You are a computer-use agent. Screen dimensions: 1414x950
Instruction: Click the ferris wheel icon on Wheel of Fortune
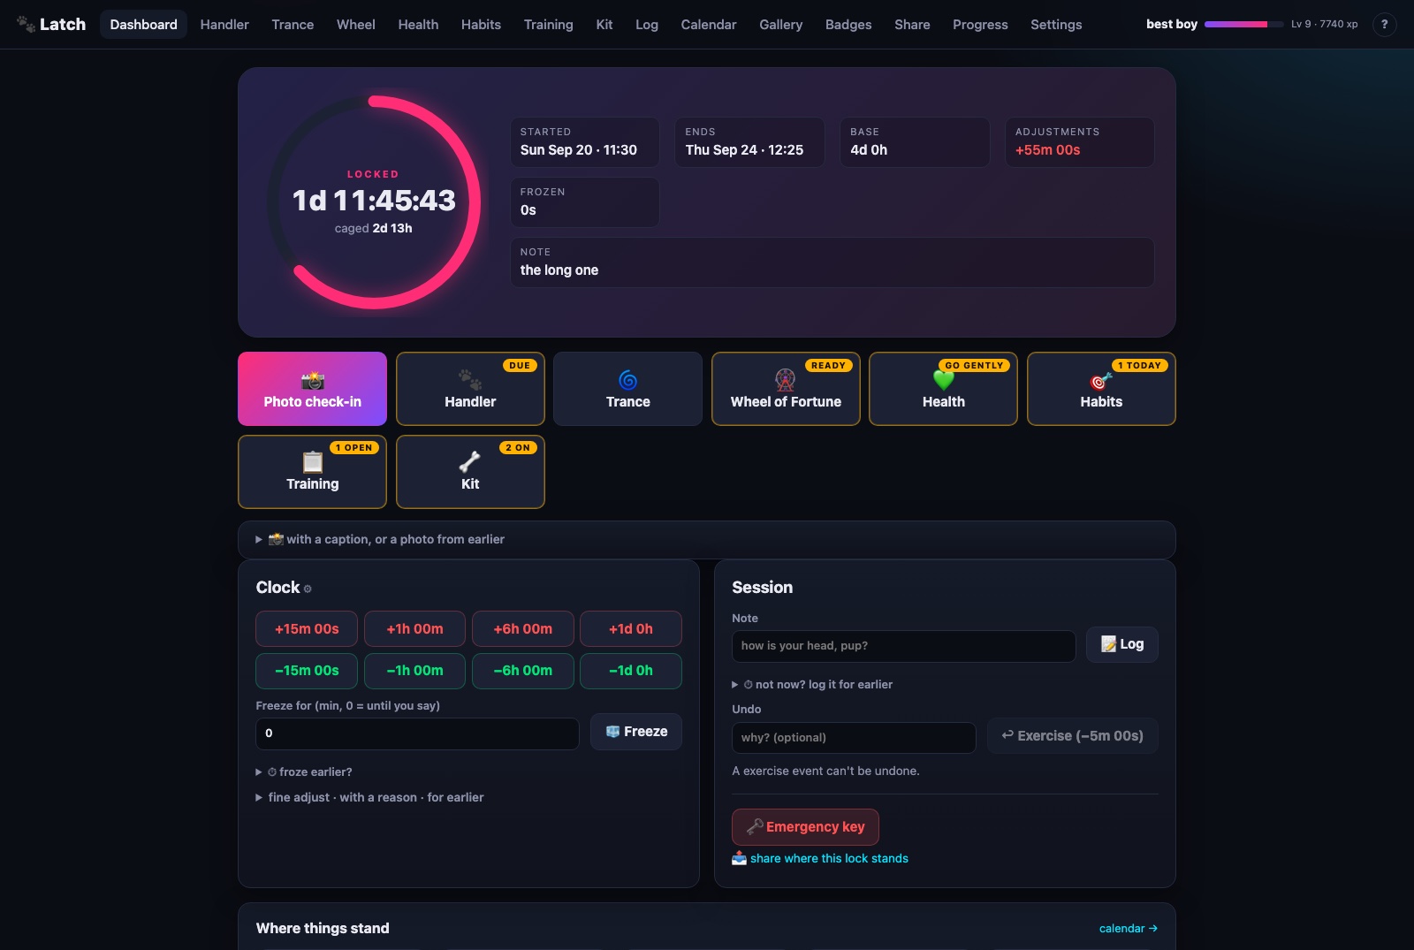(786, 380)
